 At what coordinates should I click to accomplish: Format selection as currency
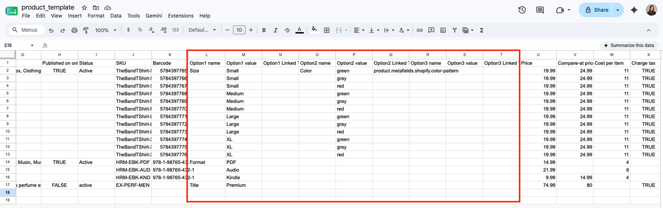click(128, 30)
